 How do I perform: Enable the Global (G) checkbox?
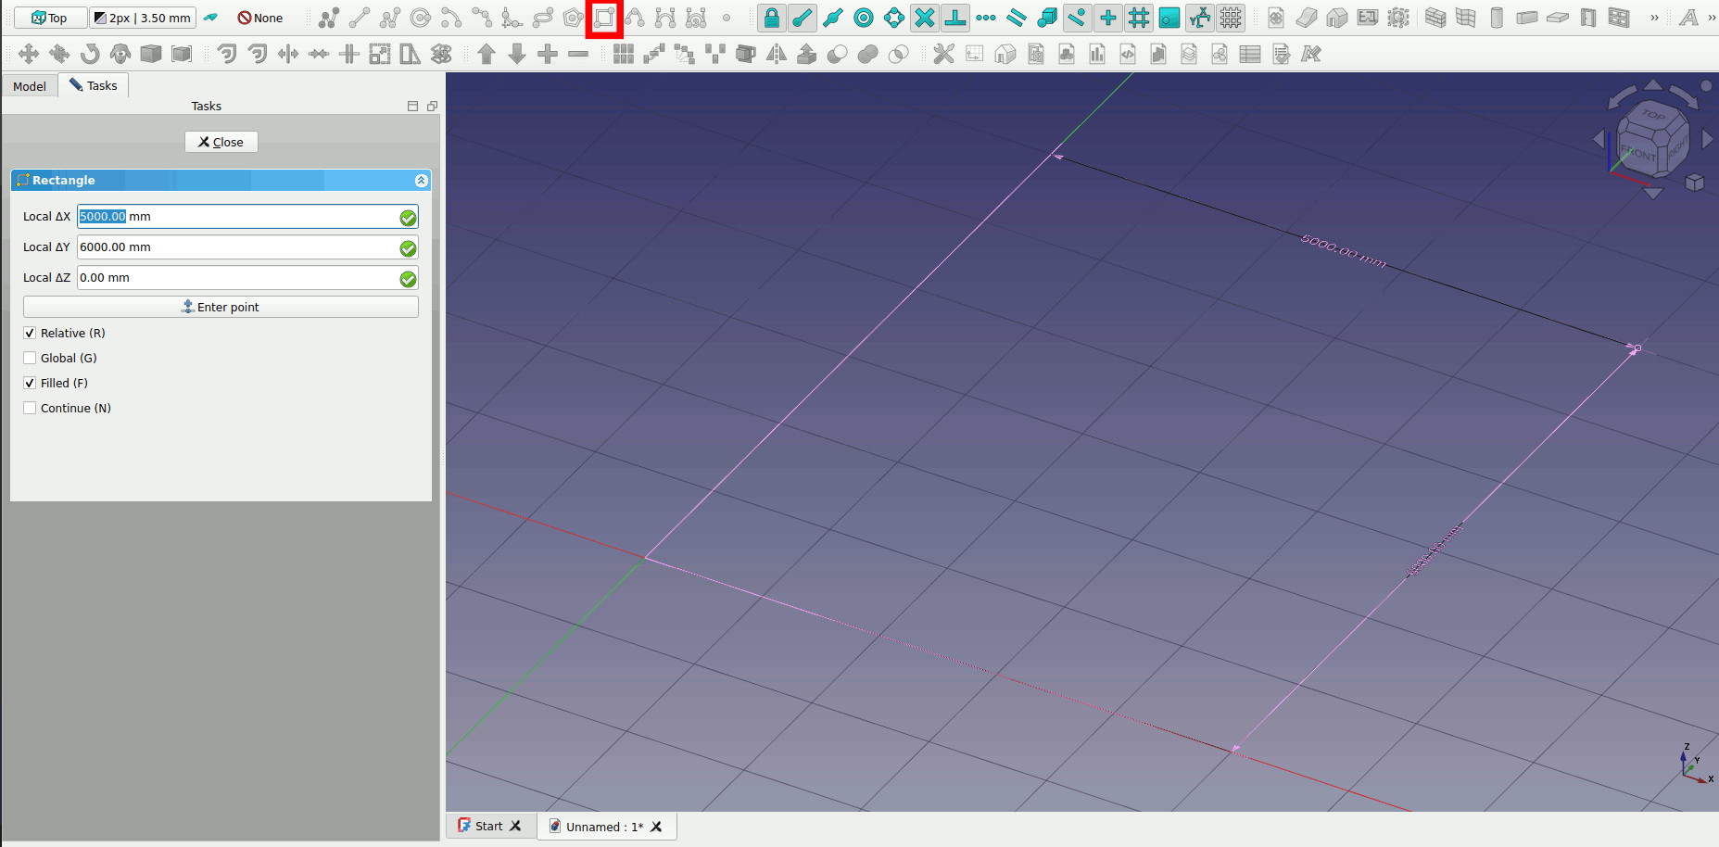pyautogui.click(x=30, y=358)
